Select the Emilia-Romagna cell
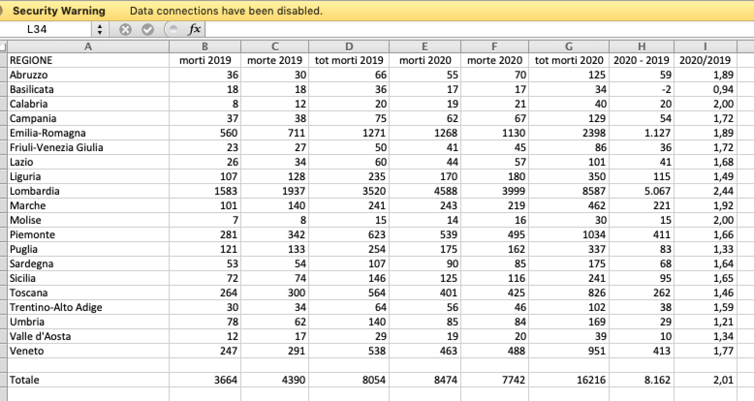 (x=88, y=133)
